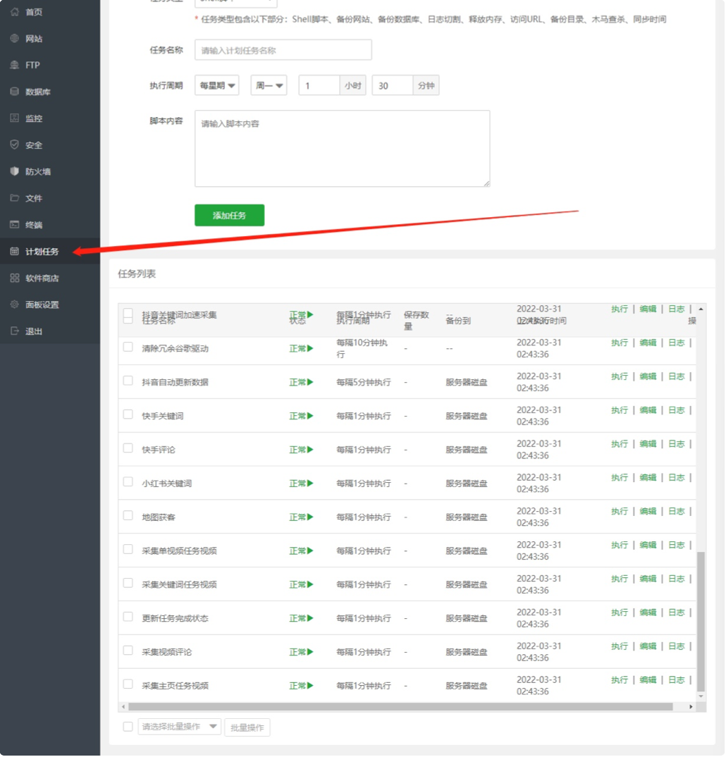
Task: Open the 每星期 period dropdown
Action: point(216,85)
